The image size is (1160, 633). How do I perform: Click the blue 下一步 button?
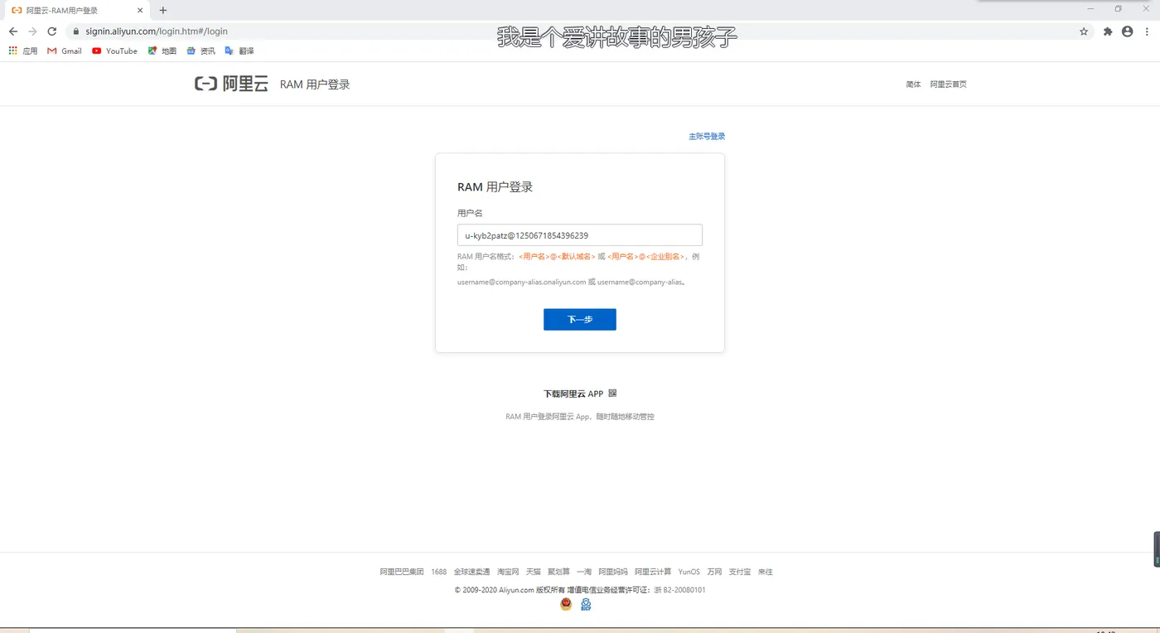(580, 320)
